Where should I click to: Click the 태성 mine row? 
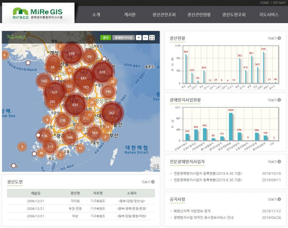(81, 216)
